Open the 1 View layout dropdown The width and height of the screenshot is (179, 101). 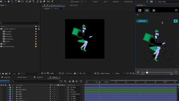tap(119, 74)
